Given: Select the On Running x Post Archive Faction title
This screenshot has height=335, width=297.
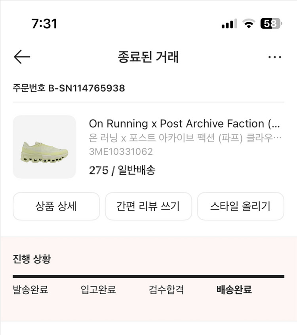Looking at the screenshot, I should 185,124.
